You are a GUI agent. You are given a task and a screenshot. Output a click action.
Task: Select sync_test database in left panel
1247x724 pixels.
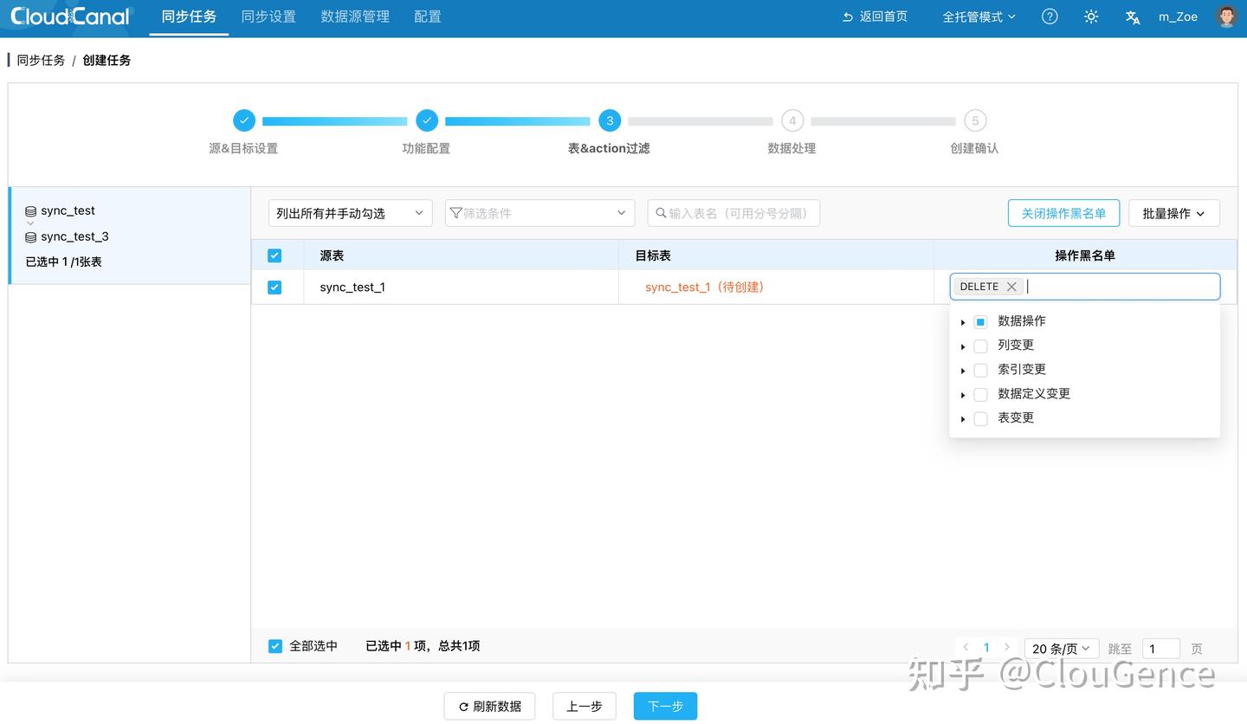coord(68,210)
